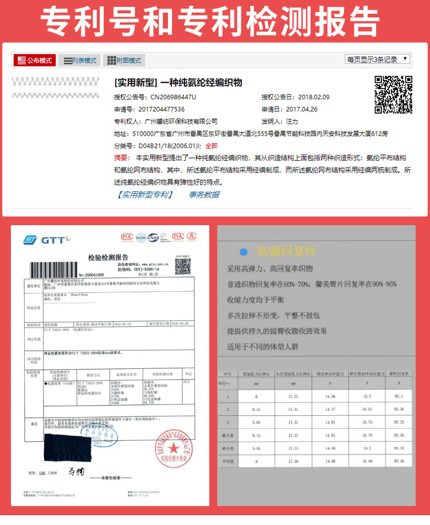The image size is (430, 525).
Task: Click the 分类号 D04B21/18(2006.01)I text
Action: [158, 146]
